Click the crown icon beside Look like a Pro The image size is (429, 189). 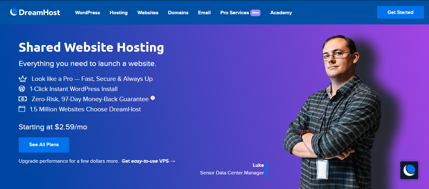click(x=23, y=79)
